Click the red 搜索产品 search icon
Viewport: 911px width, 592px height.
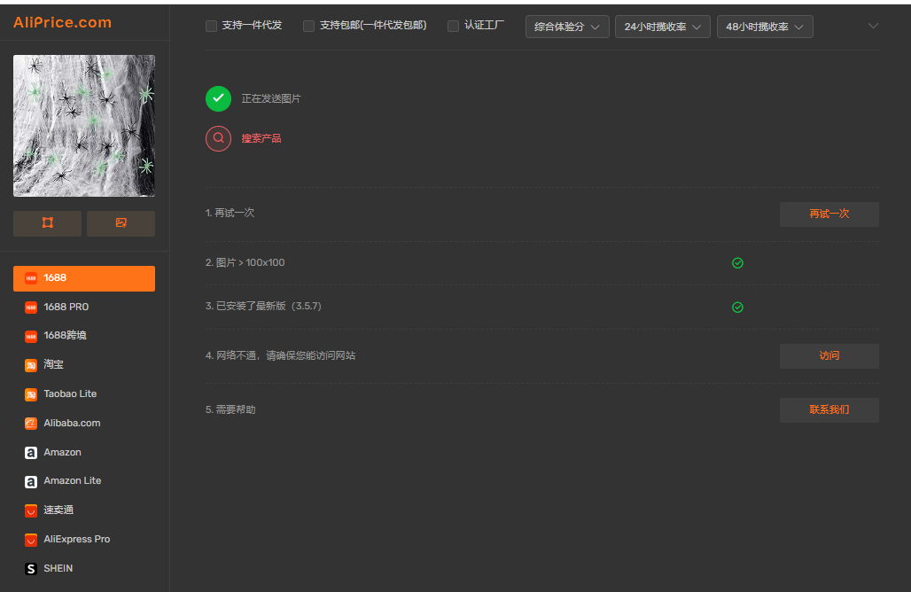[x=218, y=138]
